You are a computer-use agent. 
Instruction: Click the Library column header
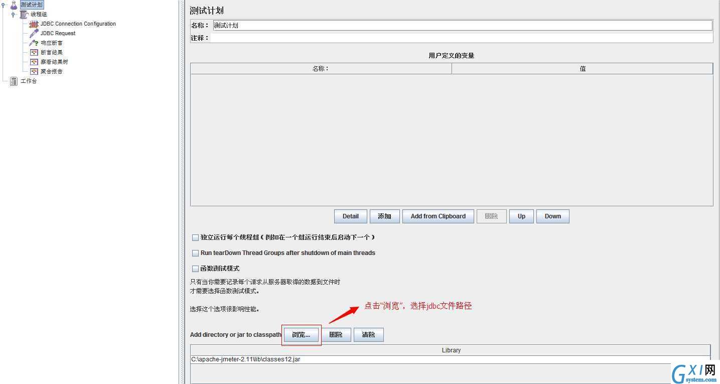pyautogui.click(x=451, y=350)
